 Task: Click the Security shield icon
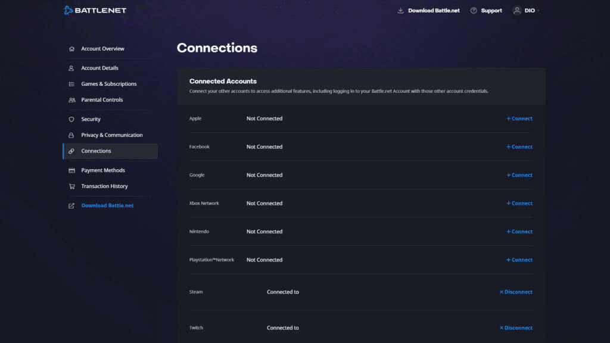coord(71,119)
